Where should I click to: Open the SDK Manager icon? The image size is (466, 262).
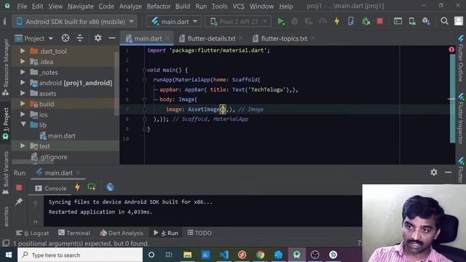426,21
